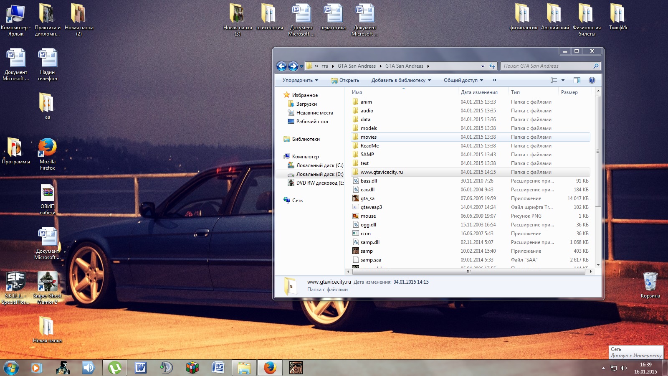Click the search magnifier icon in Explorer
This screenshot has height=376, width=668.
(x=596, y=66)
